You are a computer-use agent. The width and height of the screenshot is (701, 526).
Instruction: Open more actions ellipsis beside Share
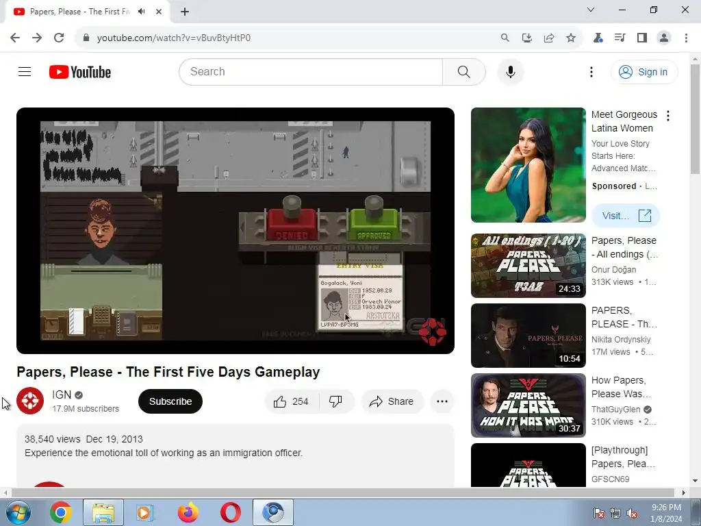click(x=442, y=401)
